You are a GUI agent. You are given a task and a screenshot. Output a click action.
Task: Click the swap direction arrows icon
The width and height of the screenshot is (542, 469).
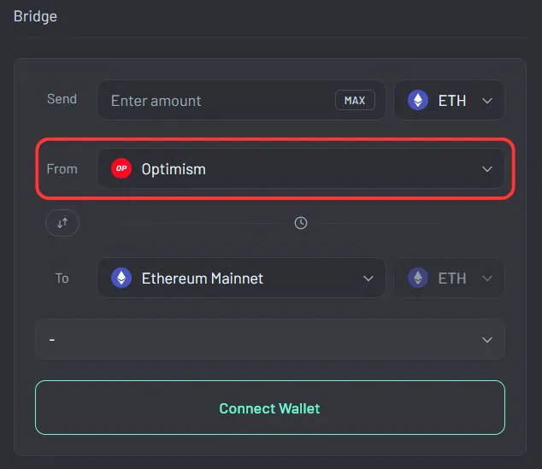click(62, 223)
